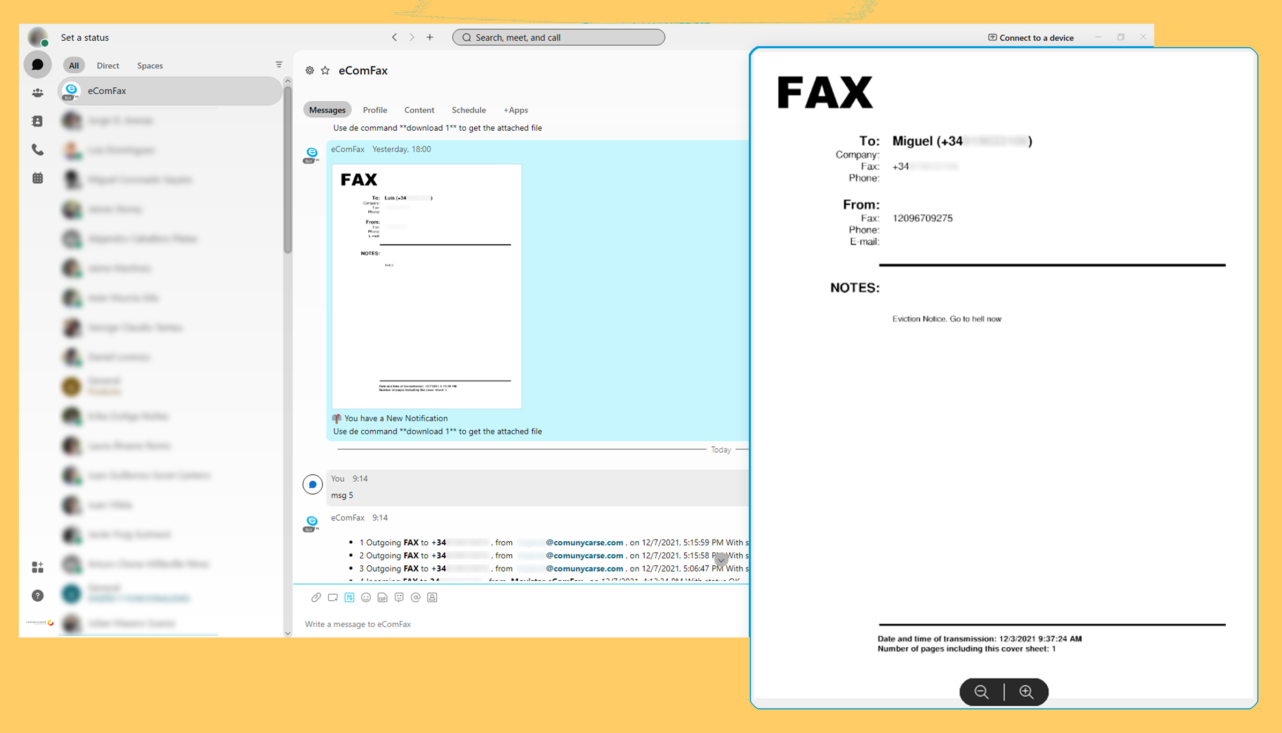1282x733 pixels.
Task: Open the Calling phone icon in sidebar
Action: pyautogui.click(x=38, y=149)
